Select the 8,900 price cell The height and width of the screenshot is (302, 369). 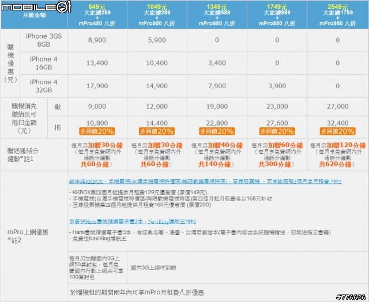(97, 40)
